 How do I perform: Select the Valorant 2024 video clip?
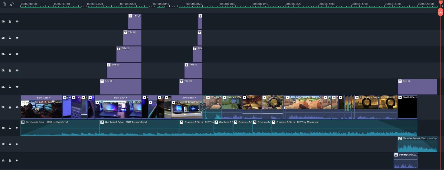[x=232, y=107]
